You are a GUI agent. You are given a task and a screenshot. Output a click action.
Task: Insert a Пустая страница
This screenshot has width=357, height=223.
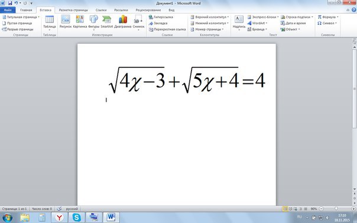pos(17,23)
